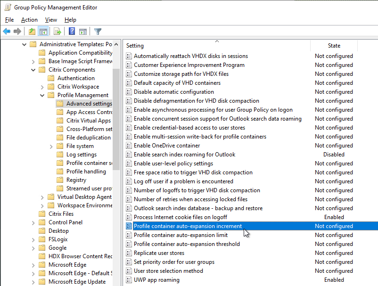Select the HDX Browser Content Redirection folder
The image size is (378, 286).
(x=80, y=256)
